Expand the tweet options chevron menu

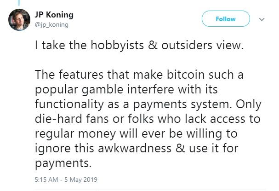[x=262, y=19]
